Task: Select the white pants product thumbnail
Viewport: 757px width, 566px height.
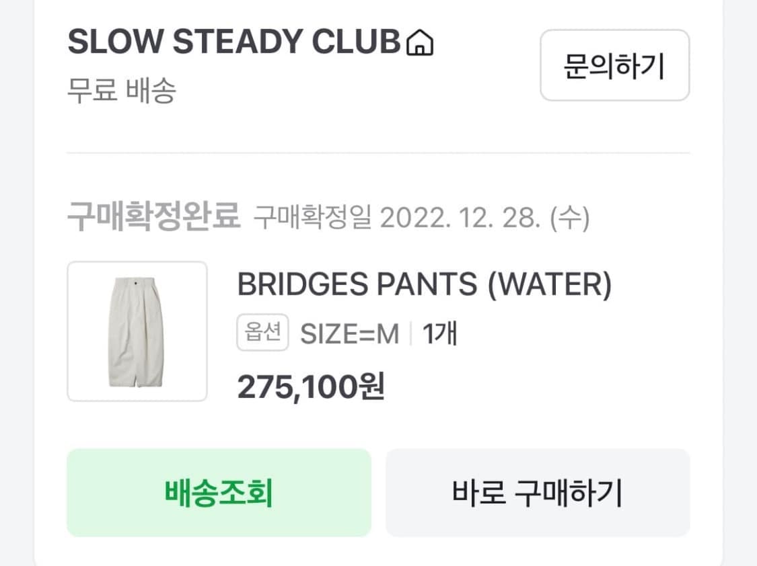Action: click(137, 331)
